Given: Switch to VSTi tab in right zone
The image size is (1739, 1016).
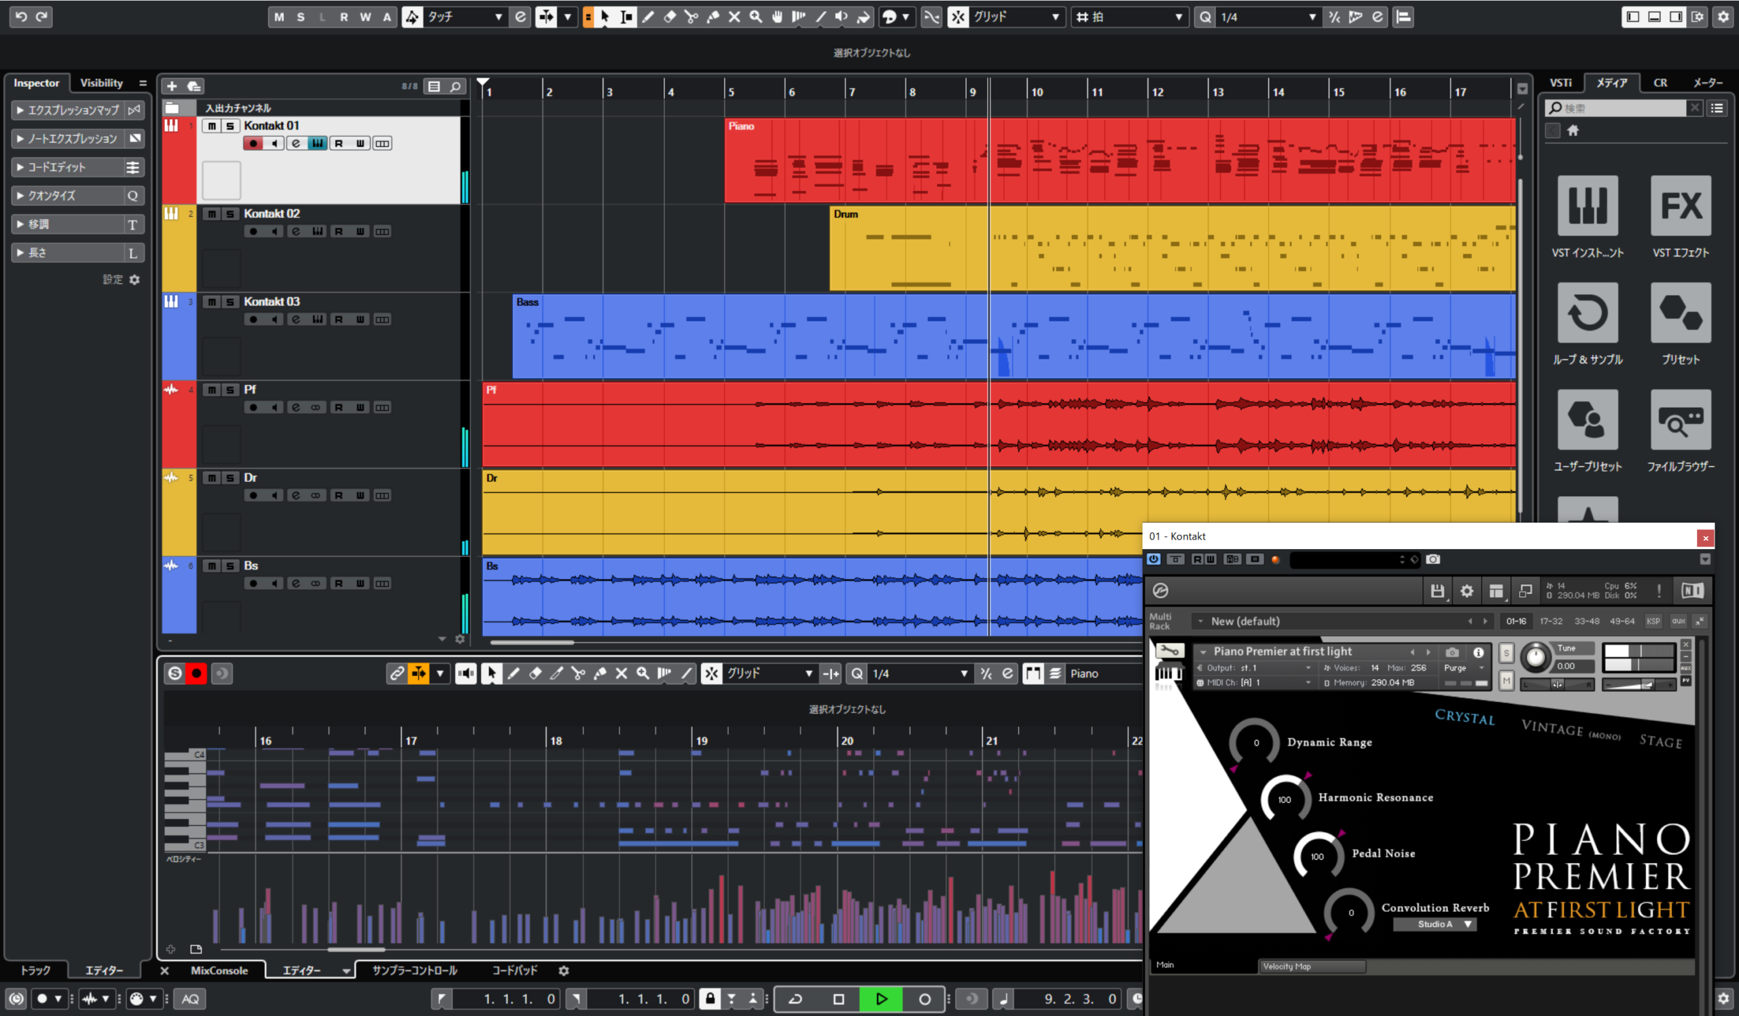Looking at the screenshot, I should pos(1560,83).
